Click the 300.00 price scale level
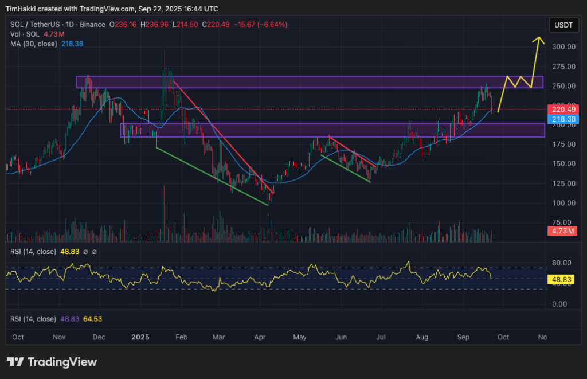Screen dimensions: 587x379 click(x=563, y=46)
